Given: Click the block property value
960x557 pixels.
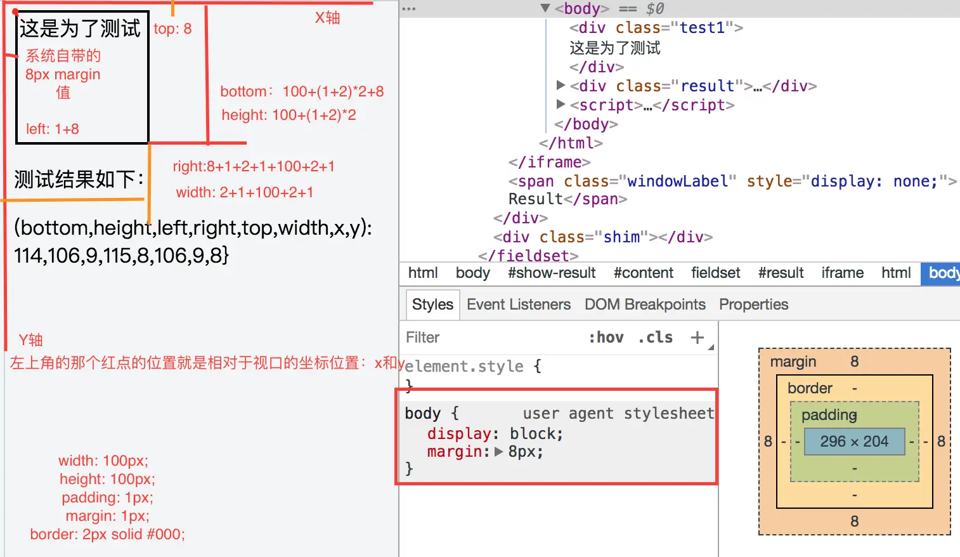Looking at the screenshot, I should [533, 434].
